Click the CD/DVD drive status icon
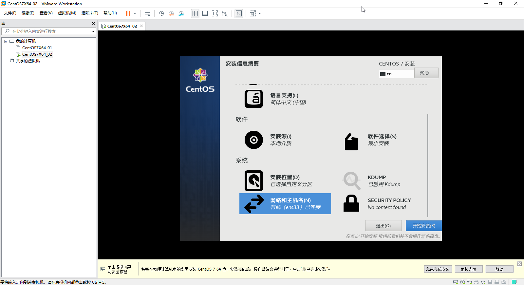Viewport: 524px width, 285px height. [462, 282]
